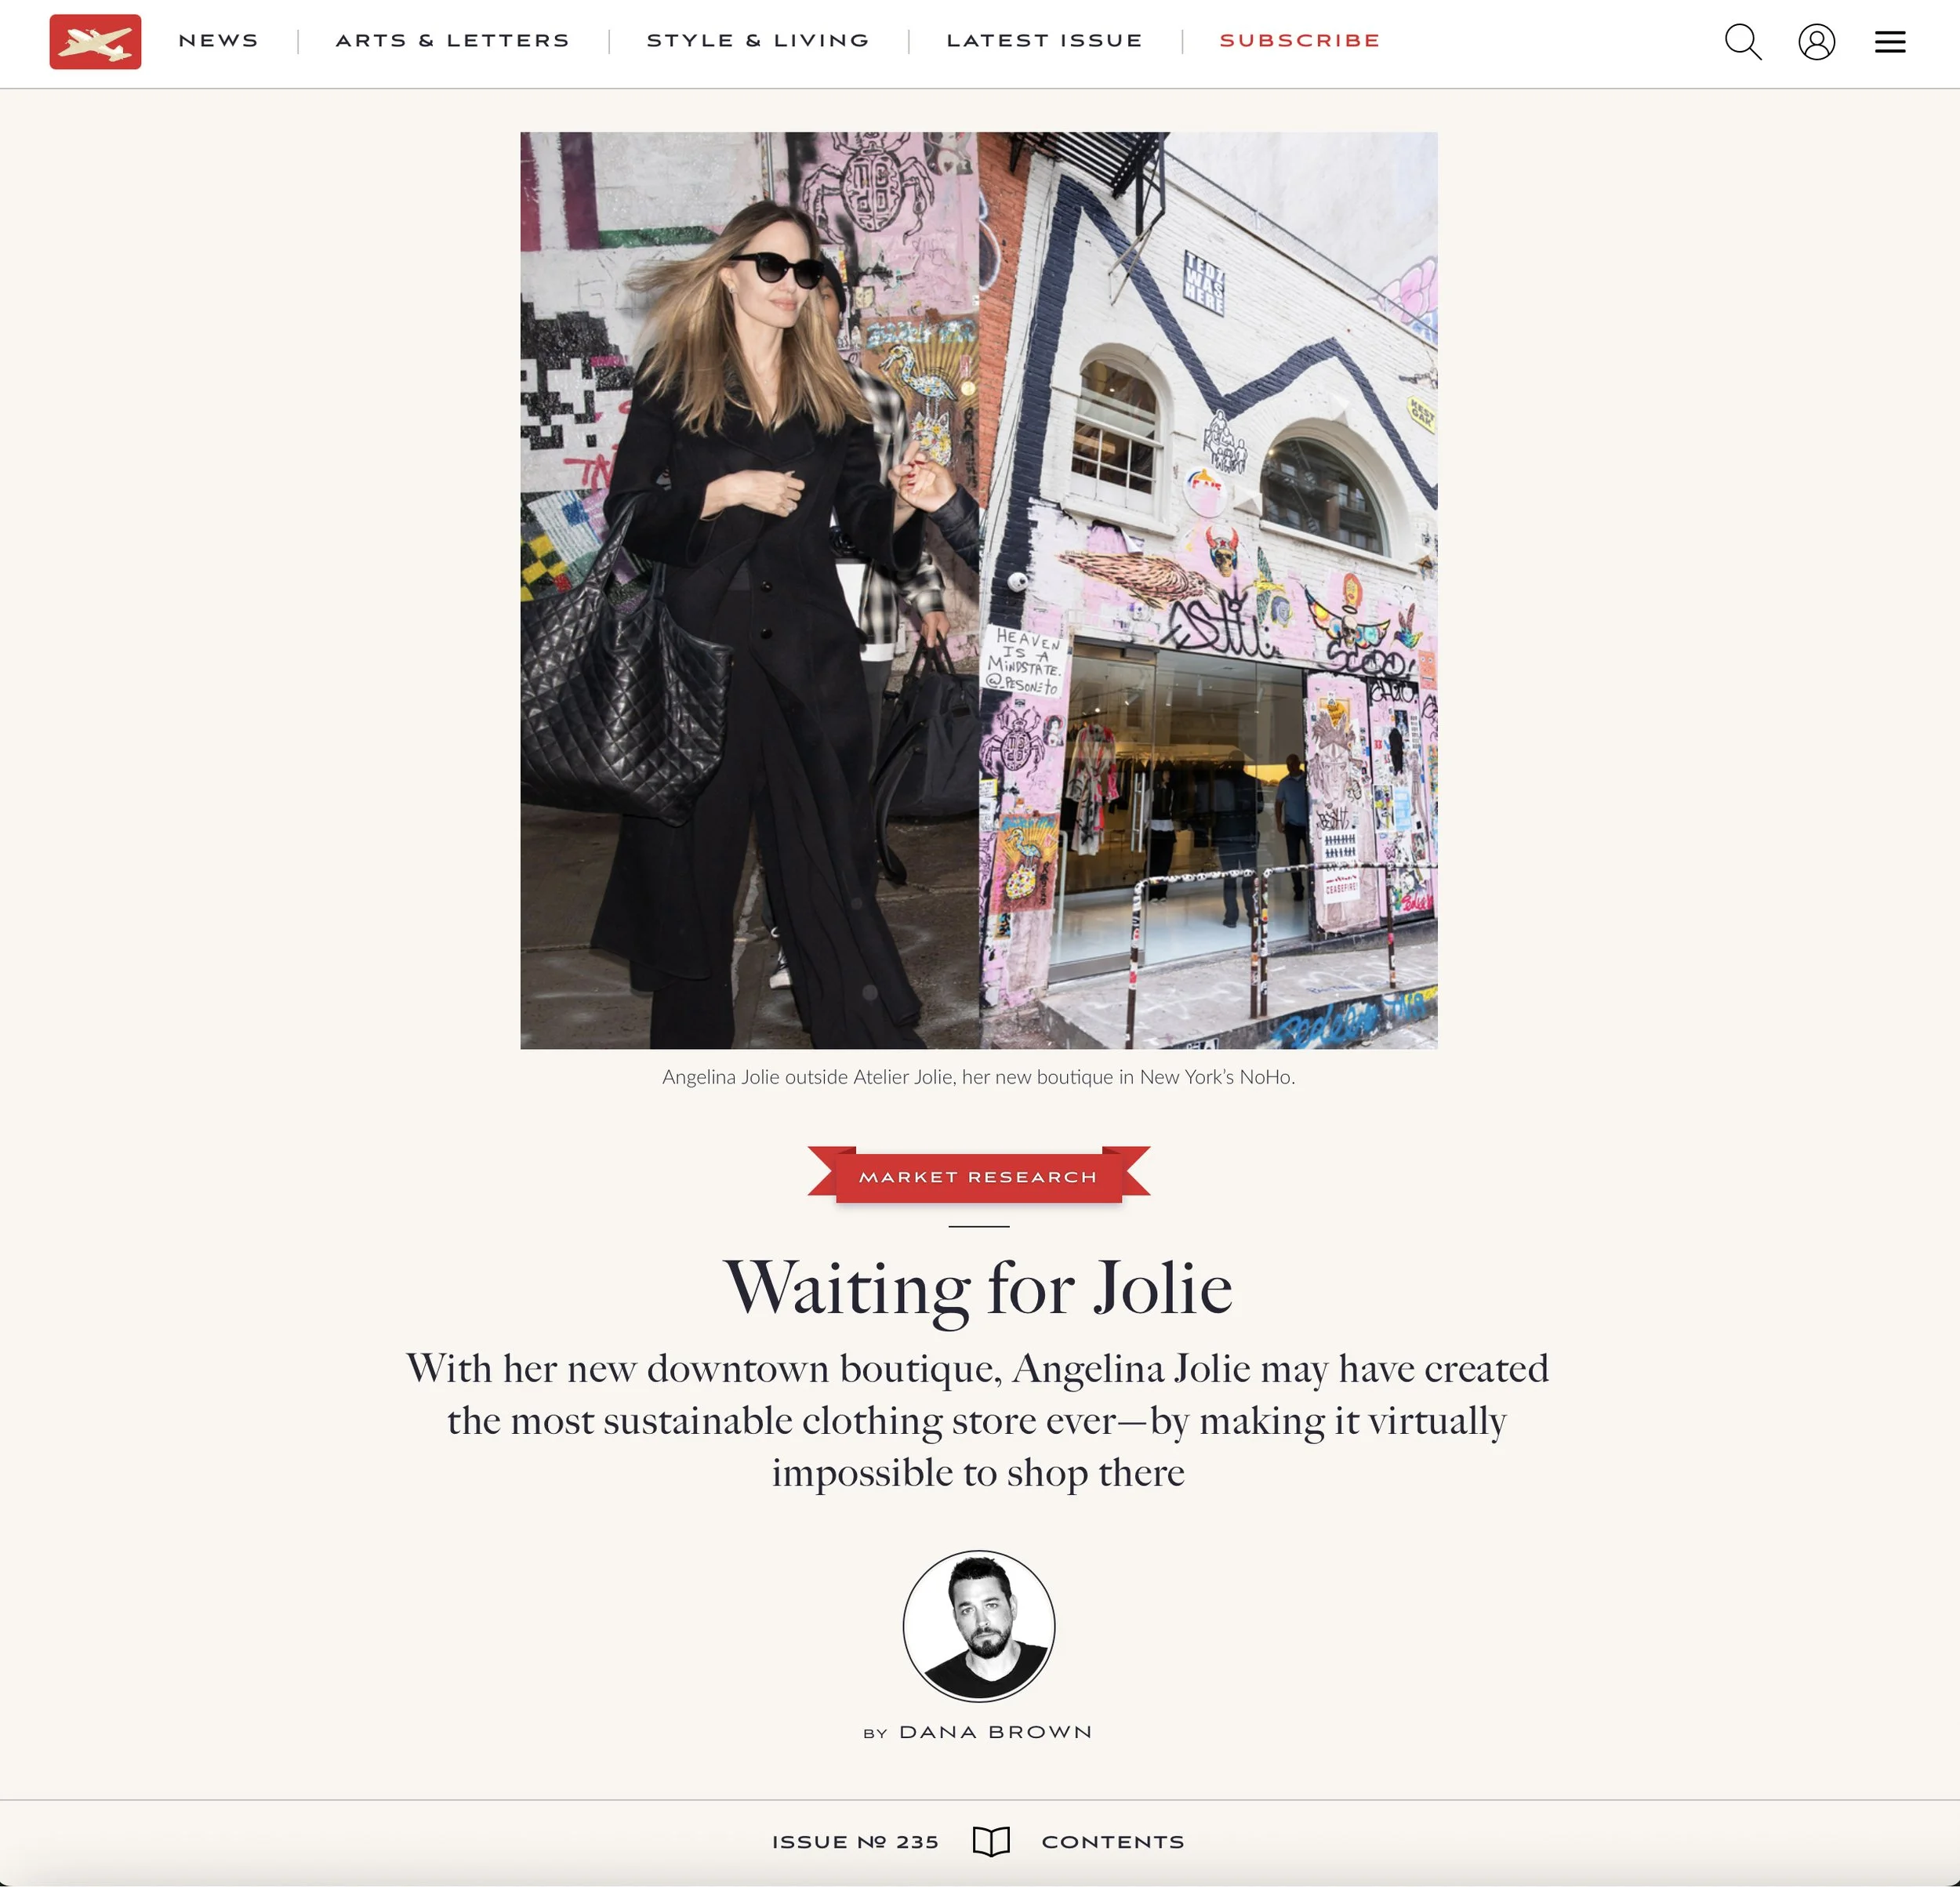Open the Latest Issue page
Screen dimensions: 1960x1887
tap(1044, 41)
